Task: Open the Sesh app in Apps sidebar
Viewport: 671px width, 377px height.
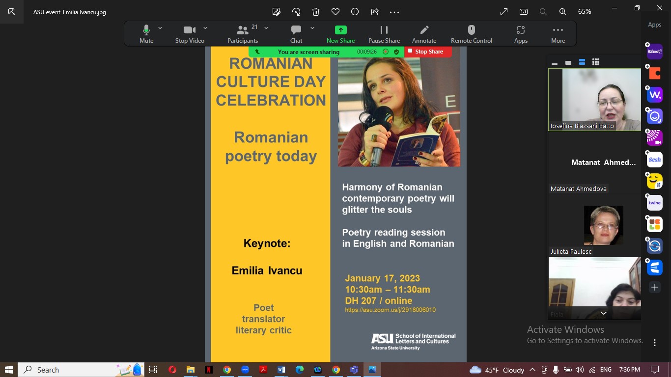Action: pos(654,160)
